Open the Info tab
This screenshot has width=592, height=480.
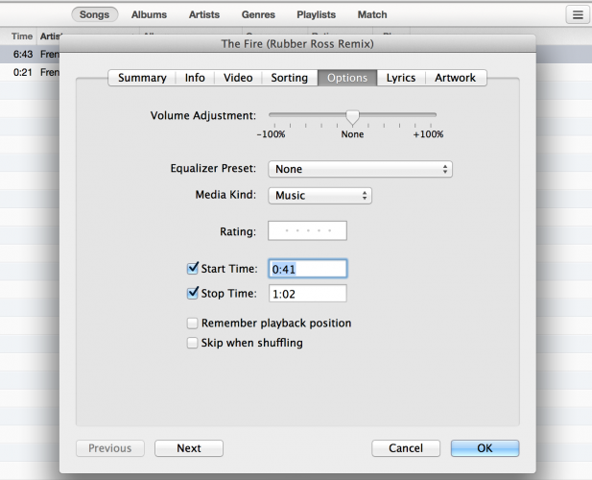(x=195, y=78)
